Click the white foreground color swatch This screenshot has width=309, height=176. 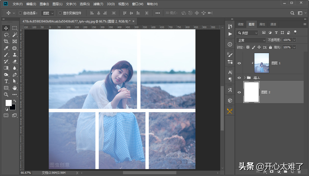point(9,103)
